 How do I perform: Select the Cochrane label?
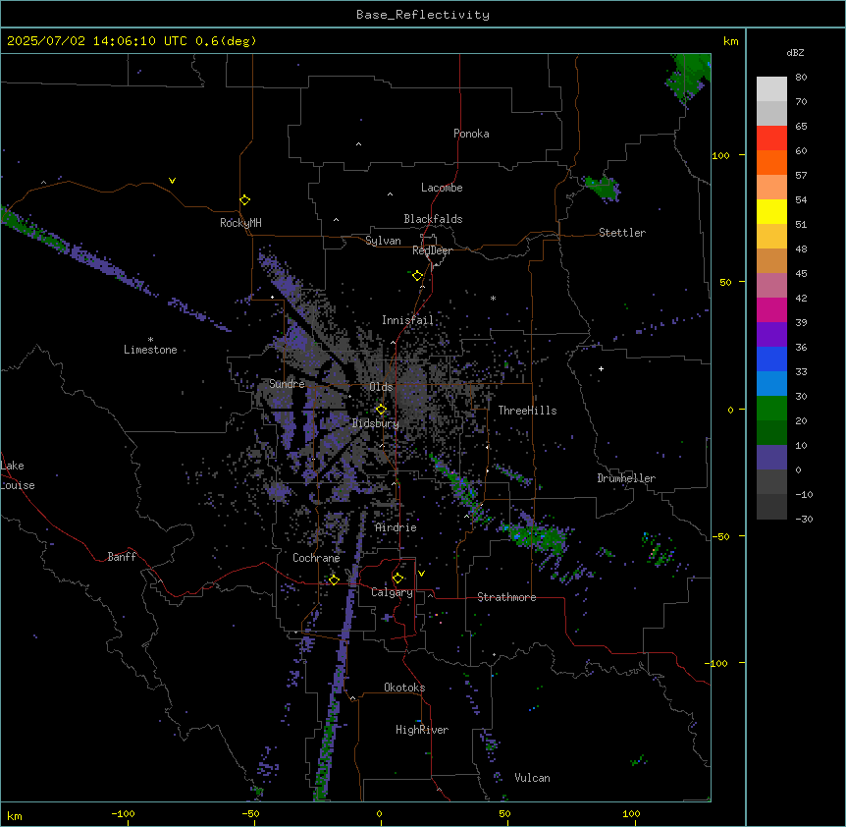[x=316, y=558]
